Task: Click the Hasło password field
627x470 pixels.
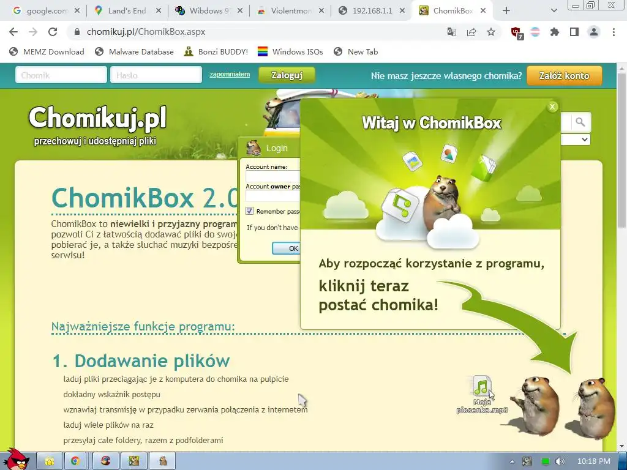Action: (156, 75)
